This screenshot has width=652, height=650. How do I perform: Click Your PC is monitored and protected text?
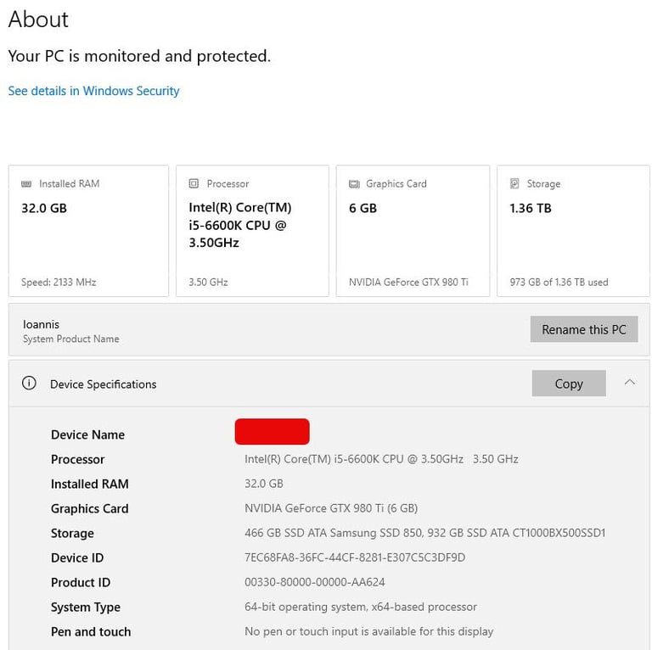pyautogui.click(x=139, y=56)
